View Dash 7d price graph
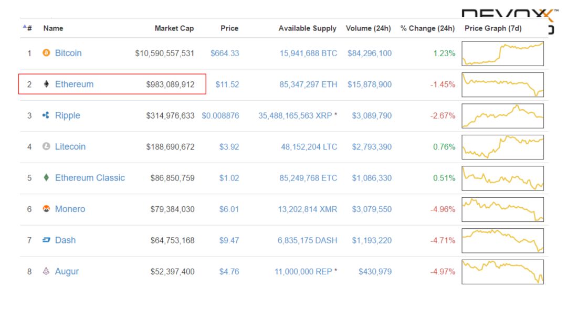 [x=502, y=241]
